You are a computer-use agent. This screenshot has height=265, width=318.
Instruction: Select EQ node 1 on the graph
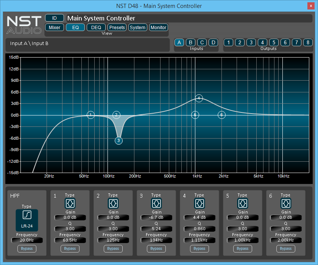click(x=90, y=115)
